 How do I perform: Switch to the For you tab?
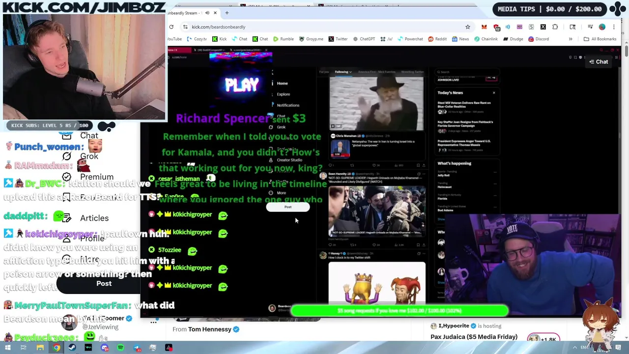click(x=324, y=72)
